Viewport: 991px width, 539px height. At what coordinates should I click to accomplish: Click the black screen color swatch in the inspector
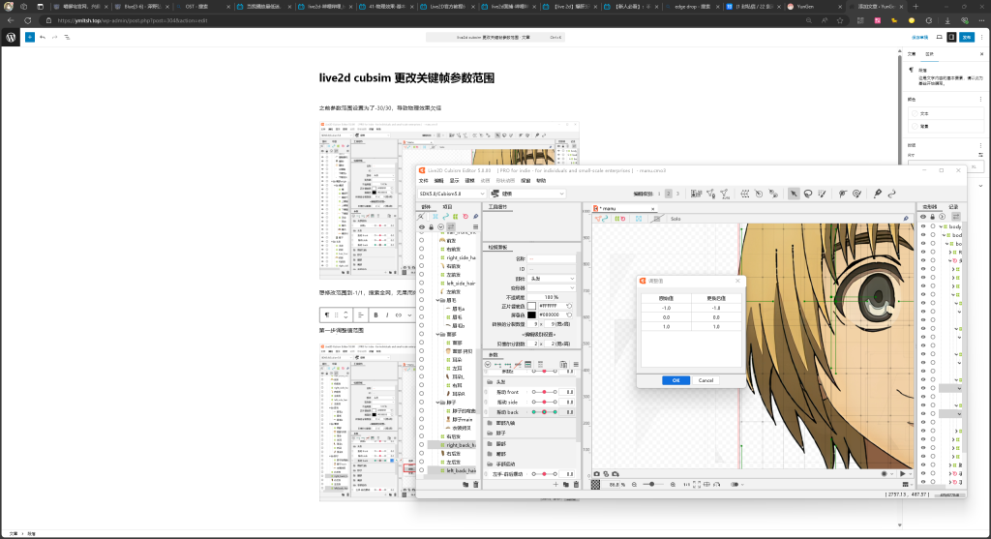[531, 314]
